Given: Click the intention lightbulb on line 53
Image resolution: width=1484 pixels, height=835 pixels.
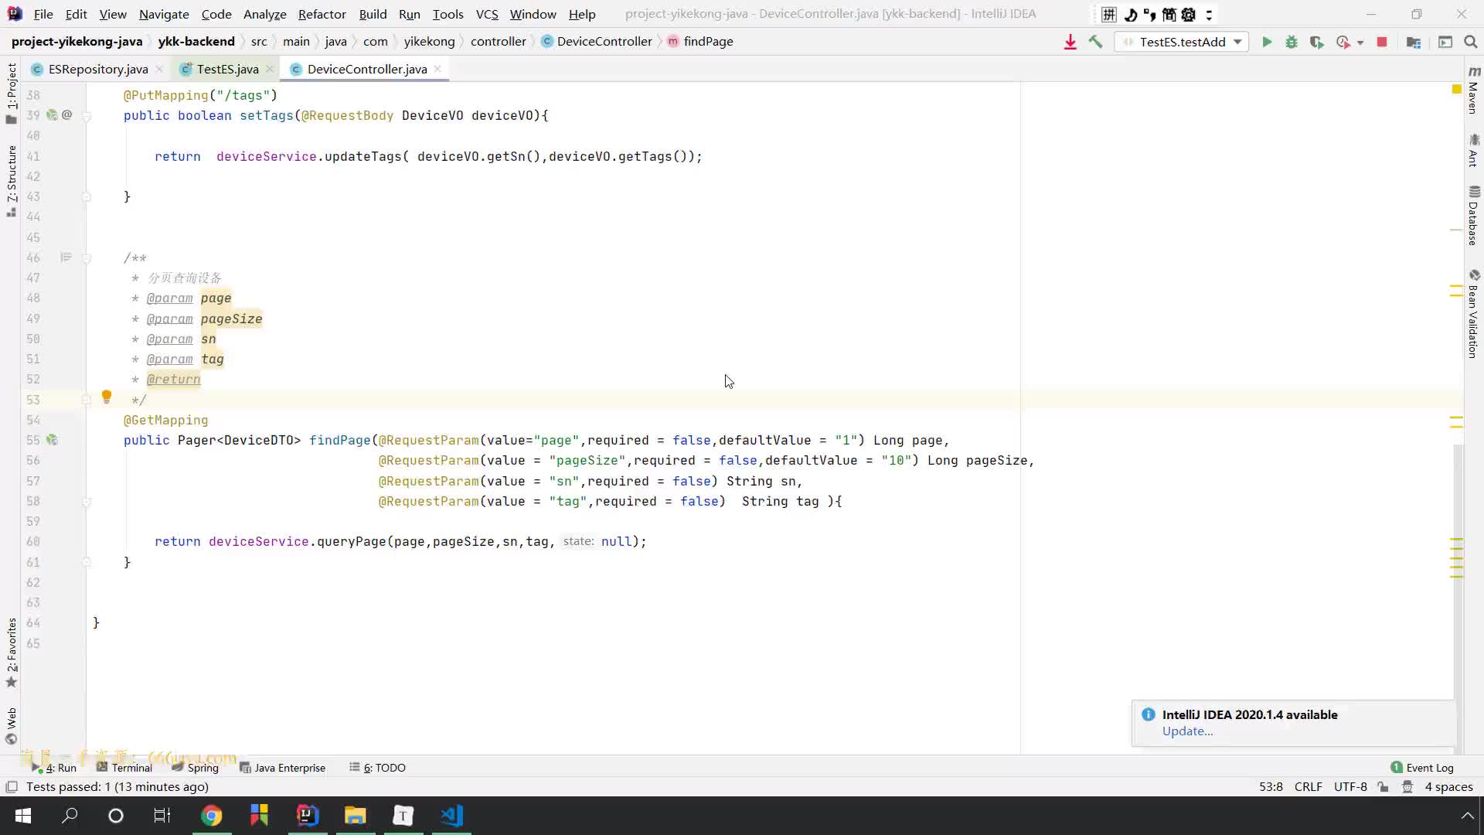Looking at the screenshot, I should point(107,397).
